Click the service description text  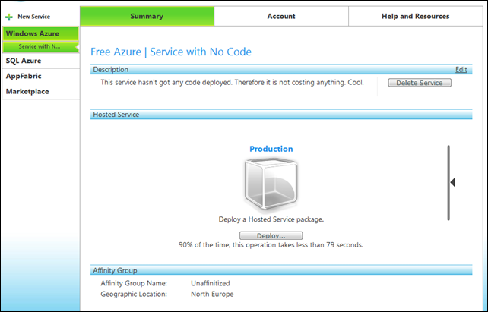click(x=232, y=83)
